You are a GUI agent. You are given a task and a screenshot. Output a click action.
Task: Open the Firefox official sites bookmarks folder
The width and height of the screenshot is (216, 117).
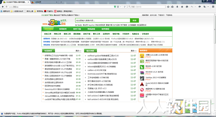tap(17, 11)
